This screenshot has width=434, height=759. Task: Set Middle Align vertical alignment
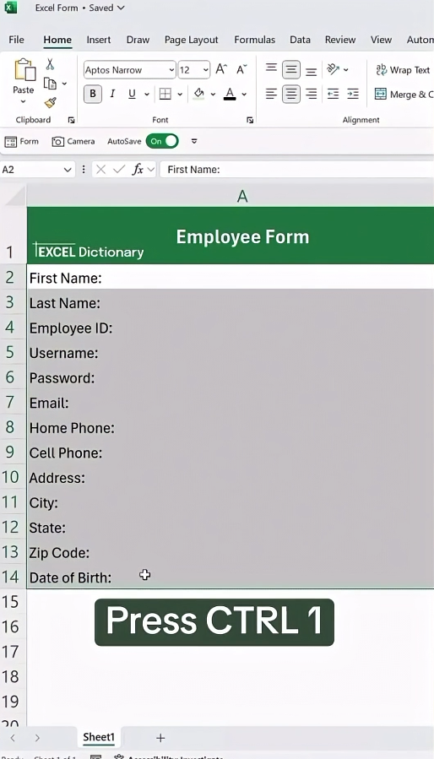click(291, 70)
